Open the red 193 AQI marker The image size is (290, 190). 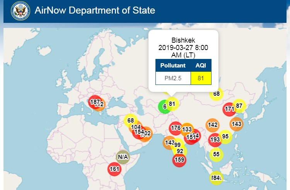215,140
